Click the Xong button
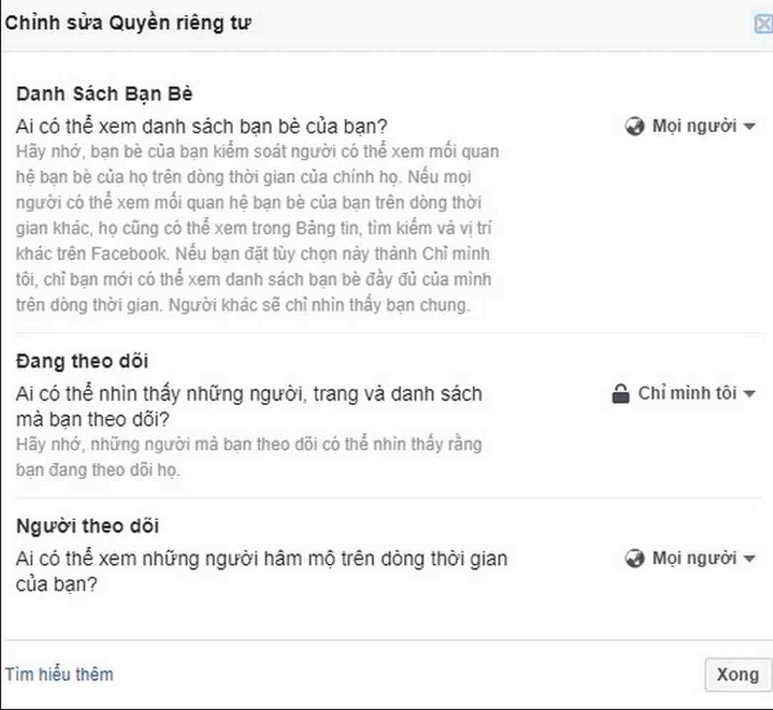Screen dimensions: 773x710 point(738,674)
